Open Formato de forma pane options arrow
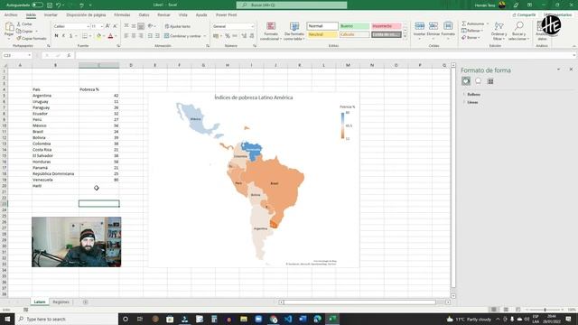Screen dimensions: 578x325 tap(558, 70)
